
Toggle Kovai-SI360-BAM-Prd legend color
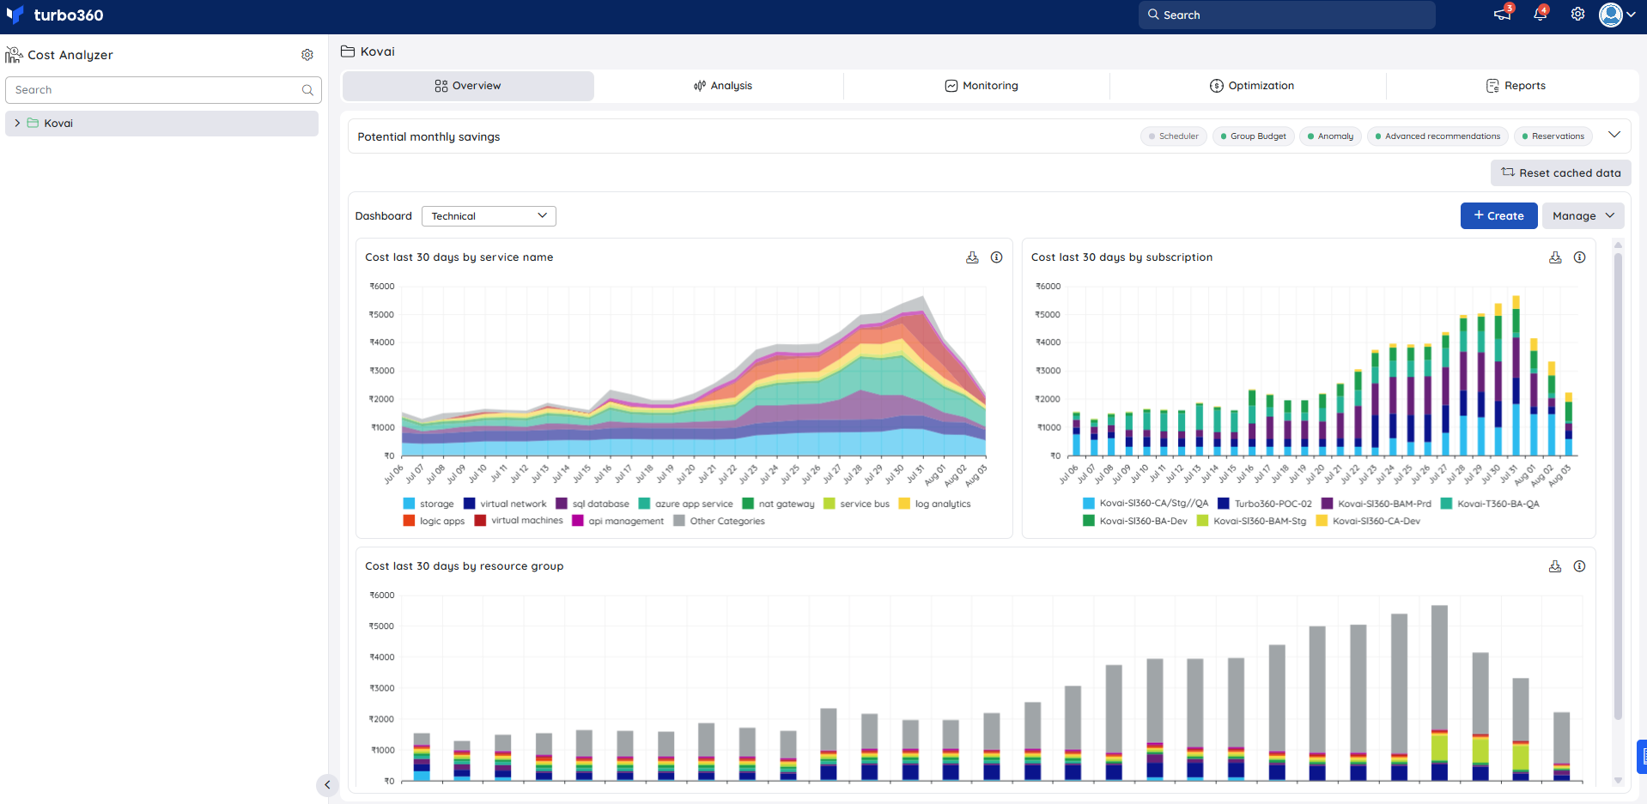click(1327, 504)
